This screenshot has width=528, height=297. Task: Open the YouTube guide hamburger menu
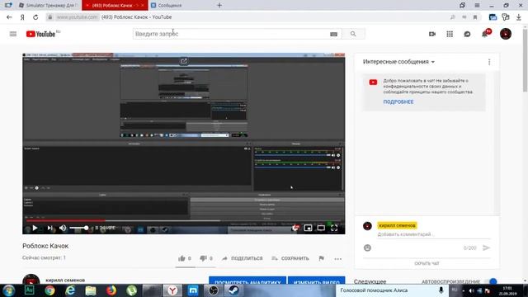13,34
